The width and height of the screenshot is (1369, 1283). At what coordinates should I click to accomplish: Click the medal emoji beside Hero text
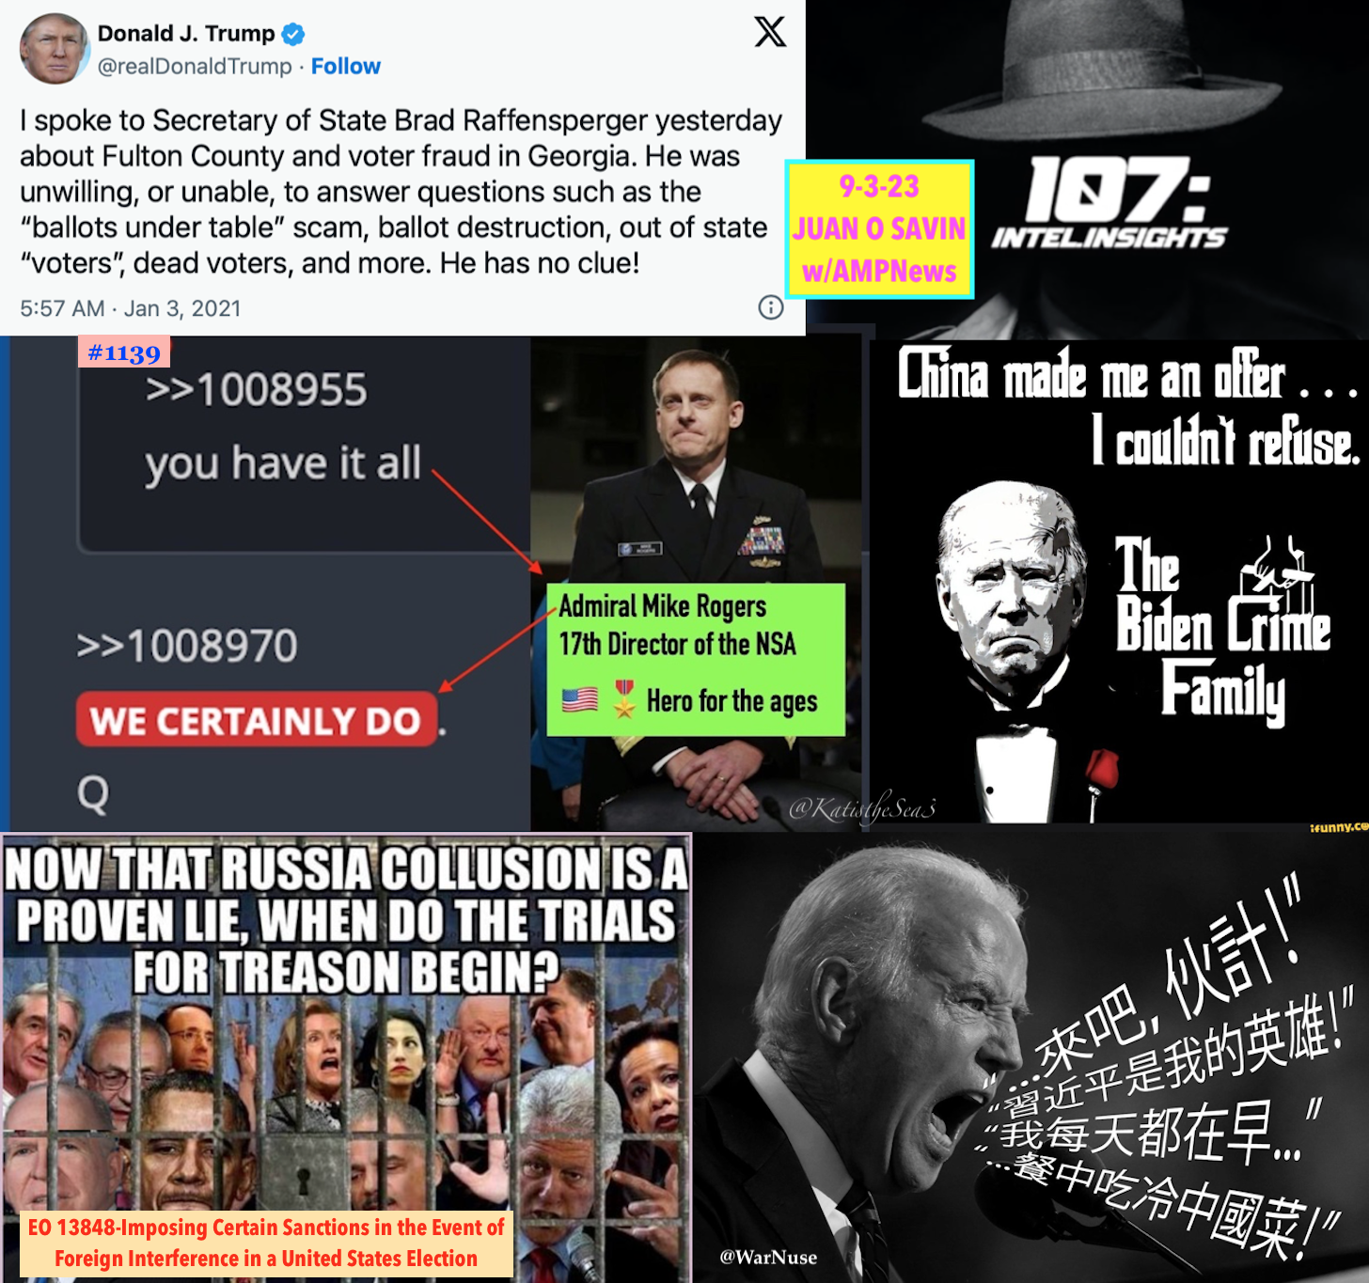[x=624, y=699]
